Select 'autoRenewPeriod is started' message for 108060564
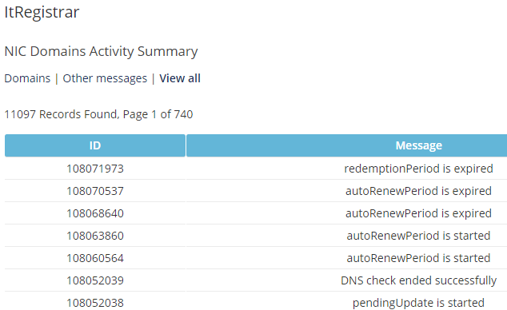The image size is (507, 310). pos(419,258)
